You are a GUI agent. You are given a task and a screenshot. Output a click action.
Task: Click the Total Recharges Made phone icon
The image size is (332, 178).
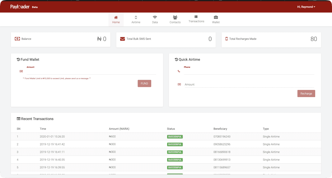pyautogui.click(x=227, y=39)
